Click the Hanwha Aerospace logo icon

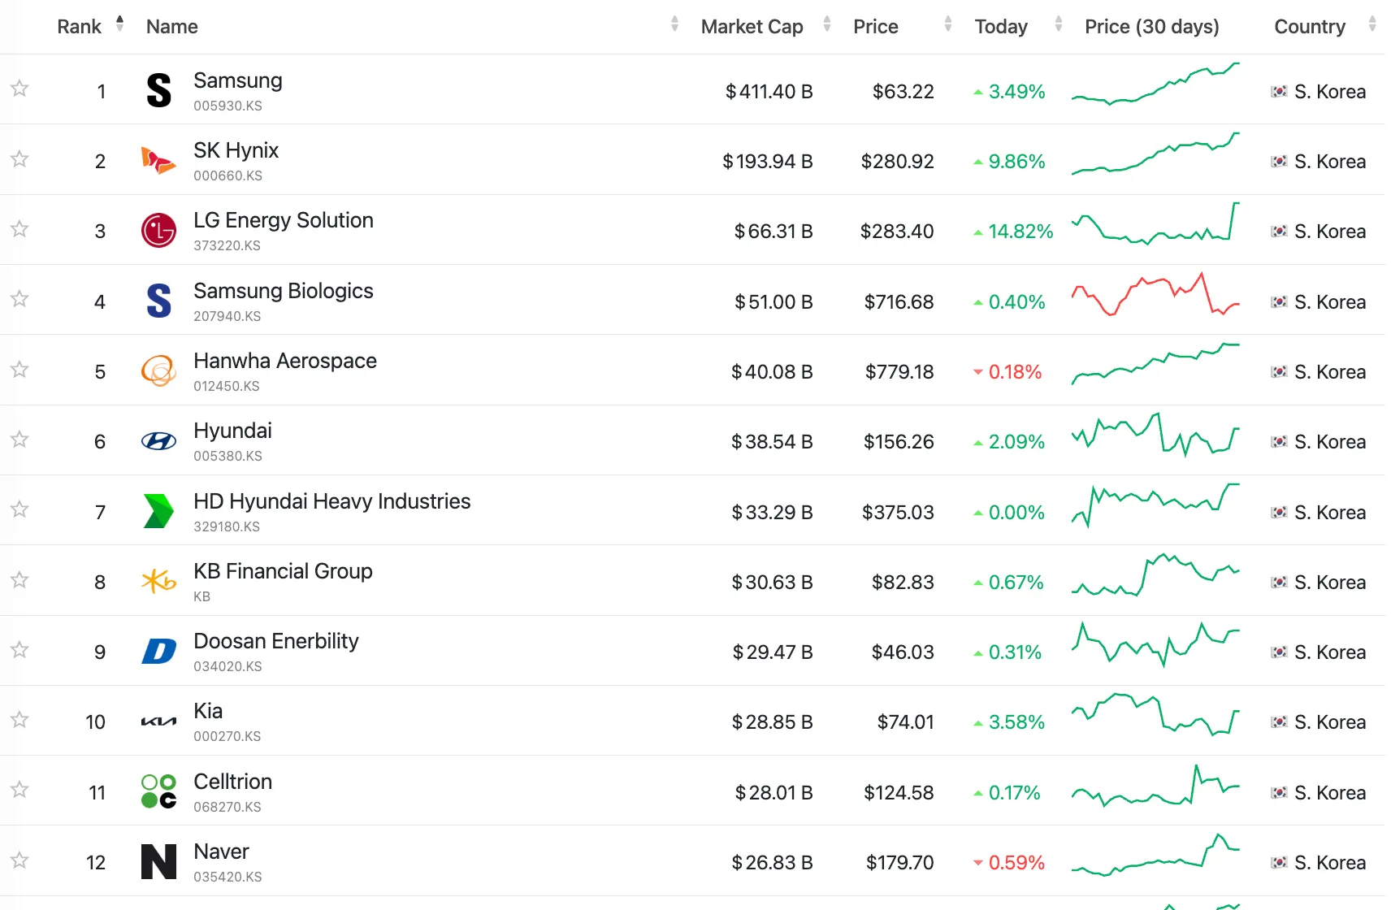pyautogui.click(x=158, y=371)
